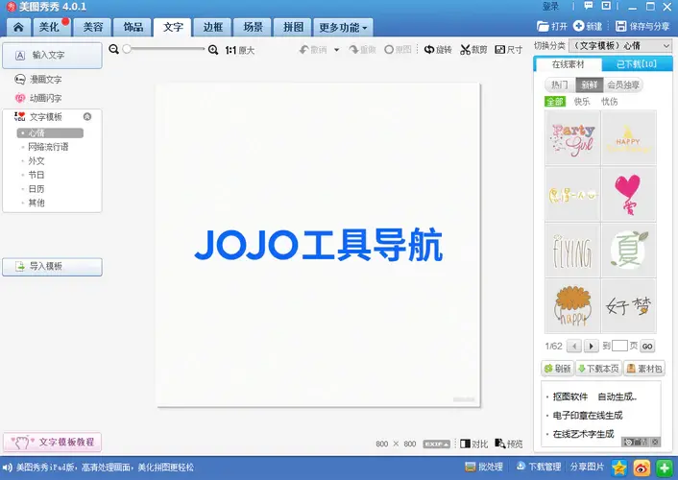
Task: Select the 日历 category
Action: [x=36, y=189]
